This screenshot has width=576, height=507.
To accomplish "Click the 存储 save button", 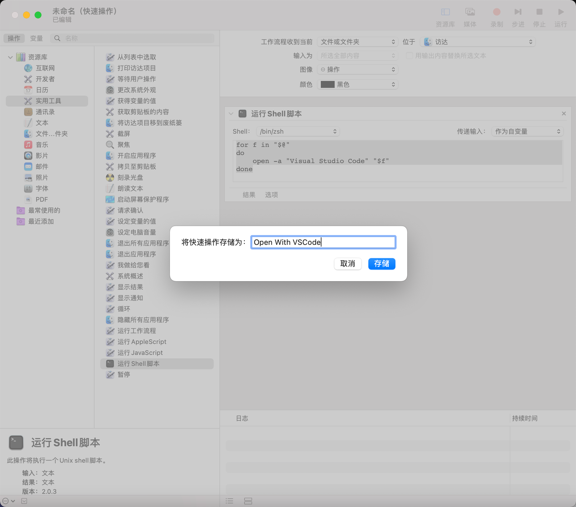I will (x=382, y=264).
